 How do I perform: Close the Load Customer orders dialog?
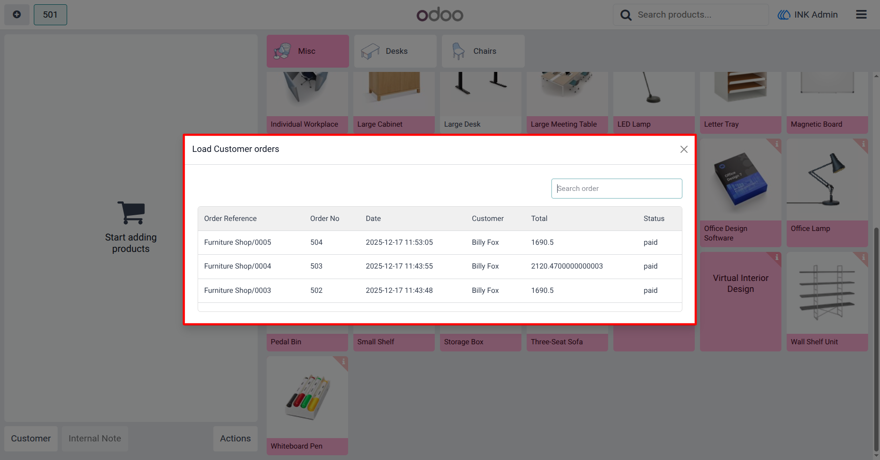[684, 150]
